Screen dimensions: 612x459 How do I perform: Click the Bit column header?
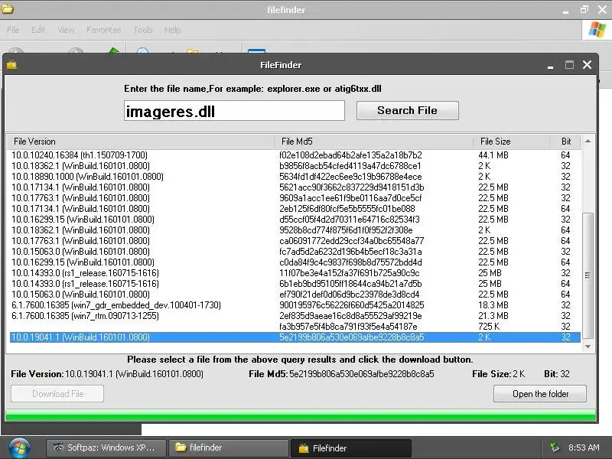pos(565,142)
